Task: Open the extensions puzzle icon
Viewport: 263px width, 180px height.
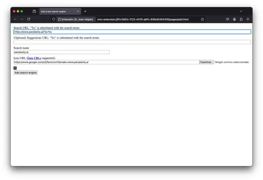Action: point(241,19)
